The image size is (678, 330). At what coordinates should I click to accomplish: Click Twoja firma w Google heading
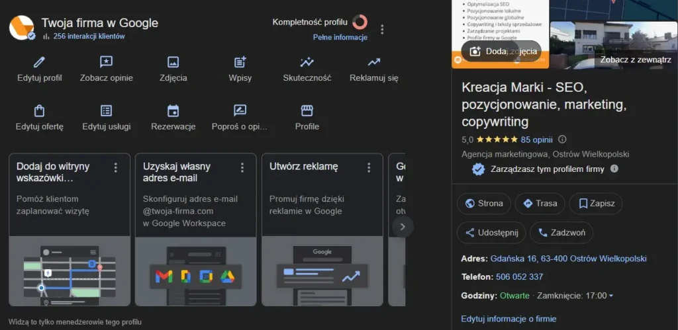(x=100, y=23)
